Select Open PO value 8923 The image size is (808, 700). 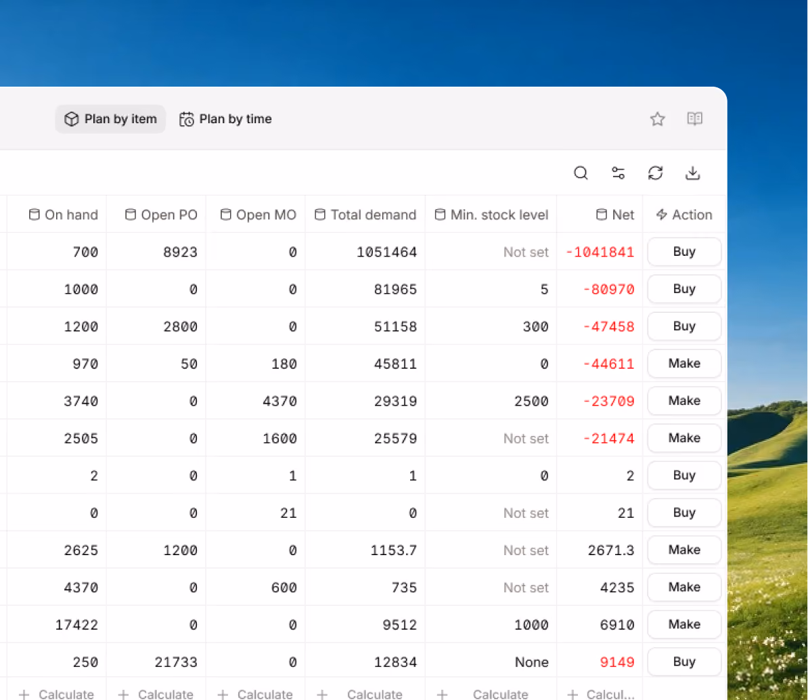click(x=180, y=252)
